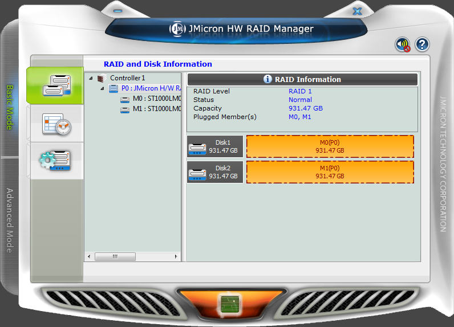Screen dimensions: 454x327
Task: Select the Disk2 931.47 GB tile
Action: click(215, 172)
